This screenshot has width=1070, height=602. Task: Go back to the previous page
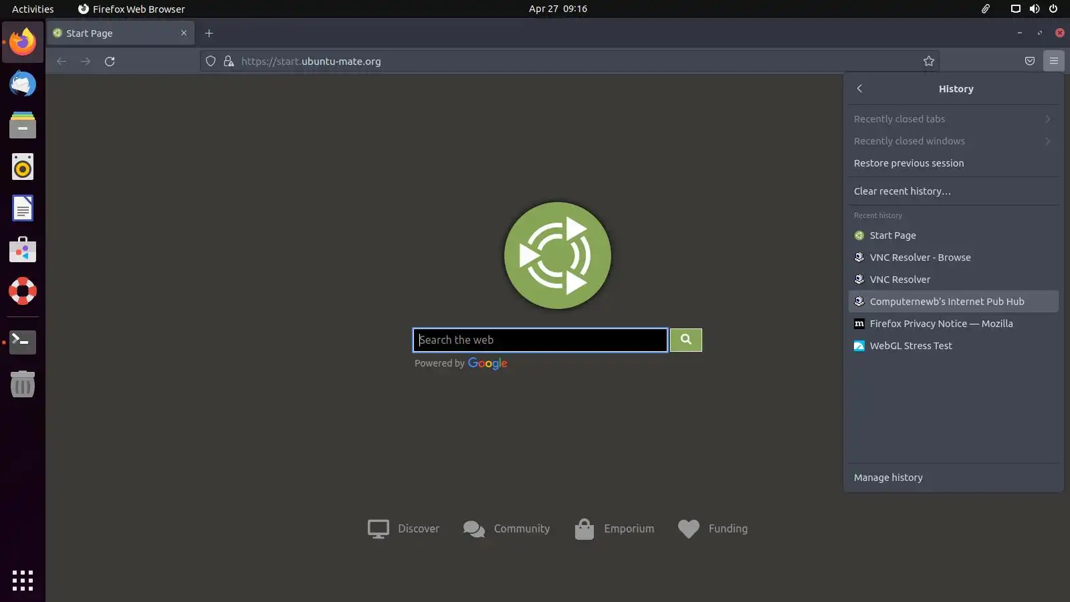pos(62,62)
